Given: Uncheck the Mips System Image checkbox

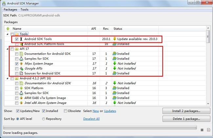Looking at the screenshot, I should [x=17, y=64].
